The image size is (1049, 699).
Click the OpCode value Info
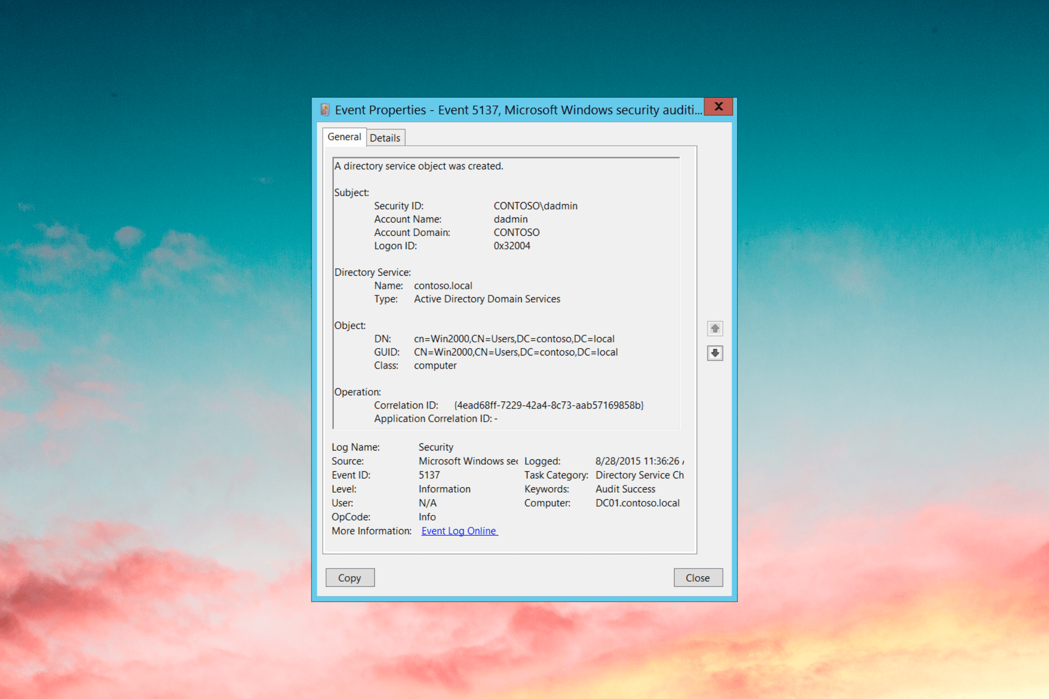pyautogui.click(x=427, y=517)
